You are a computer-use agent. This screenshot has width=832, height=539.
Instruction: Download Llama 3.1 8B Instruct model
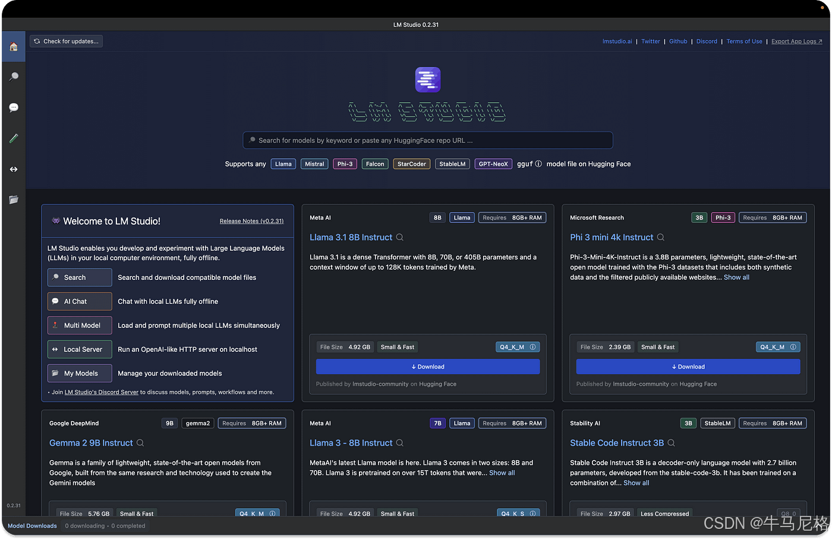[428, 367]
